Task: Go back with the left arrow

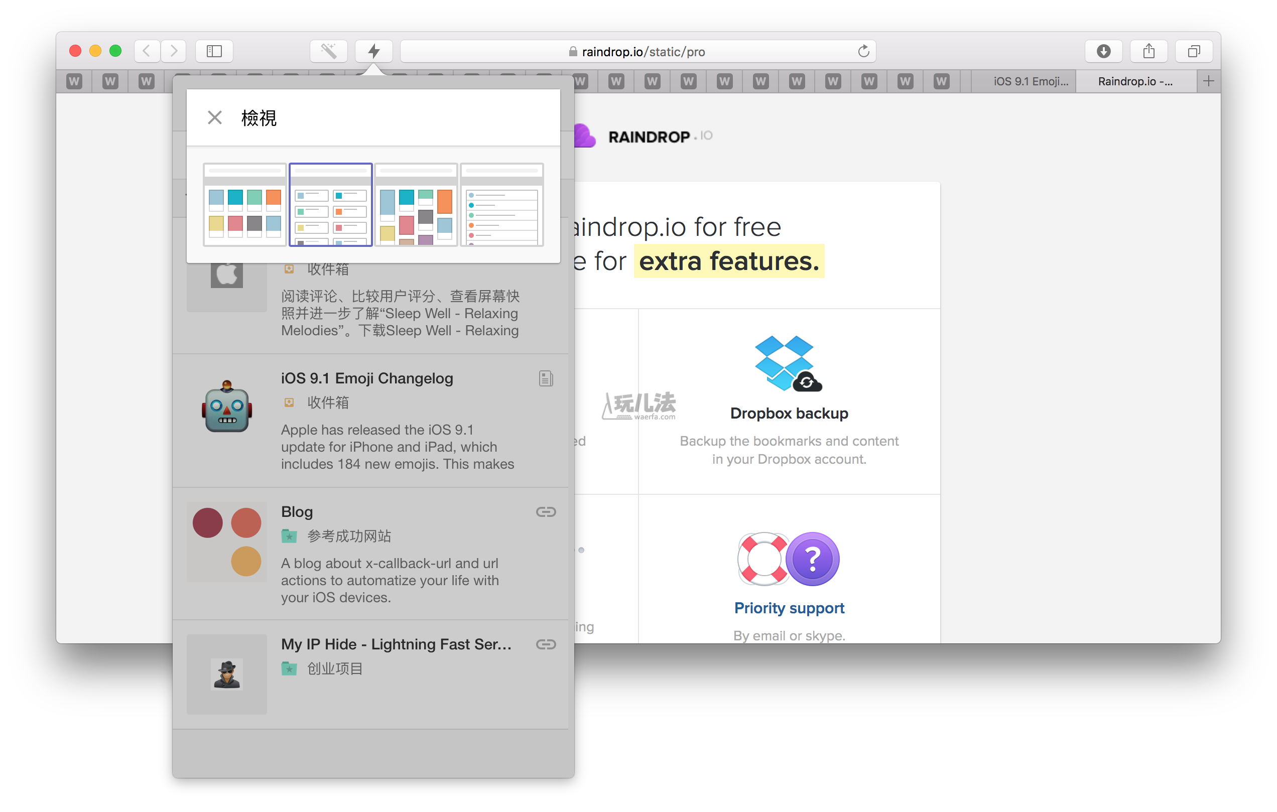Action: click(x=147, y=51)
